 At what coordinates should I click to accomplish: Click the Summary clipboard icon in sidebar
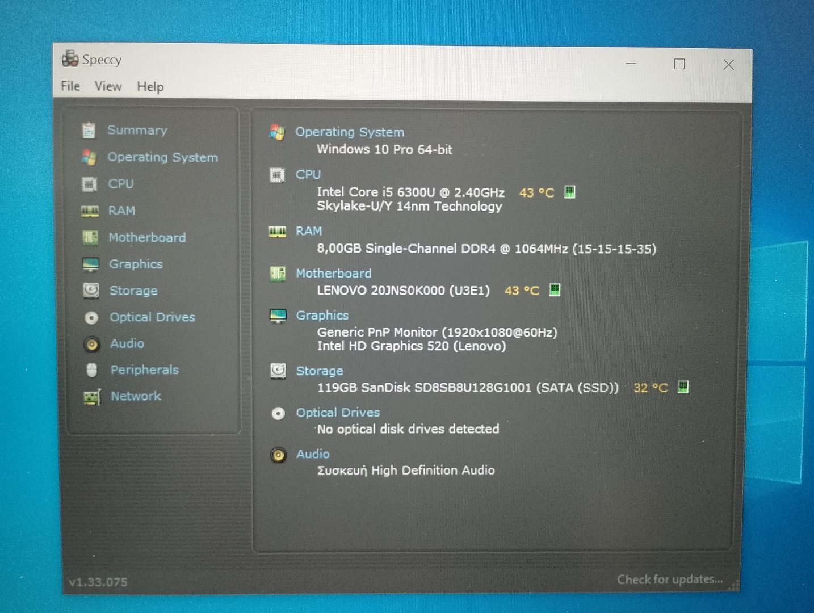pos(89,130)
